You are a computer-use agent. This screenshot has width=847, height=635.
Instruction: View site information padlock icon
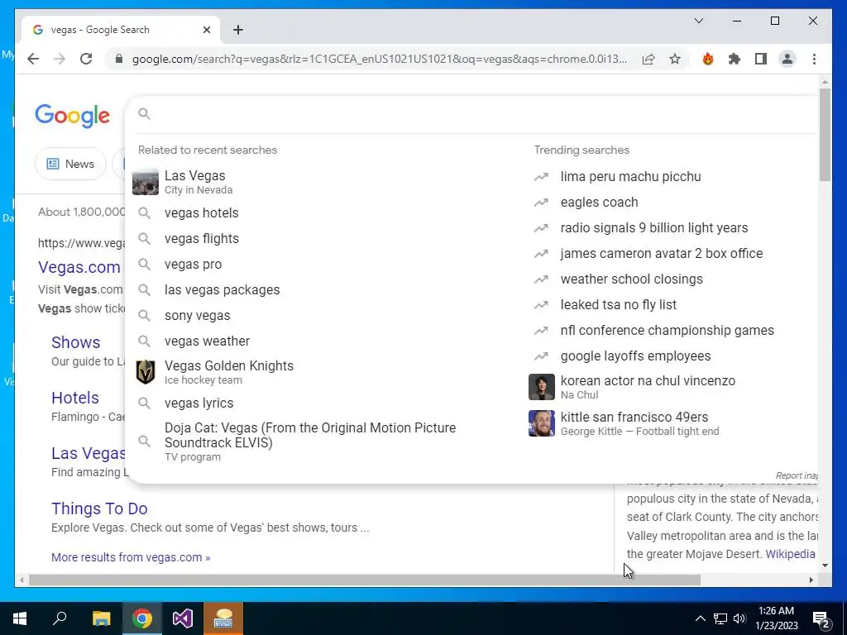119,59
